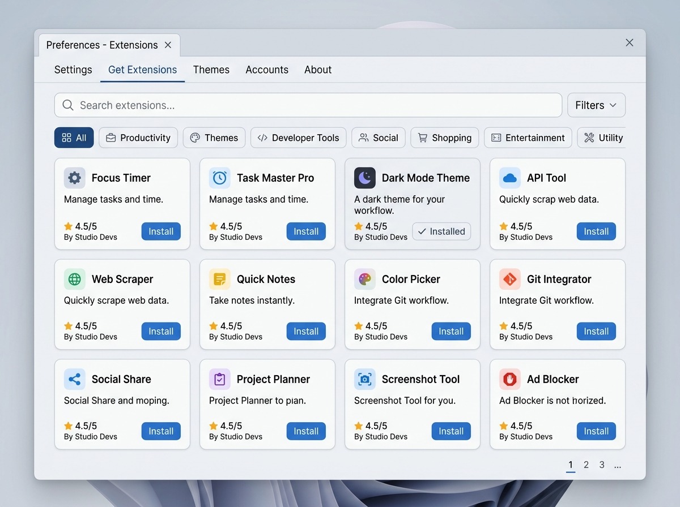The width and height of the screenshot is (680, 507).
Task: Close the Preferences - Extensions tab
Action: click(168, 45)
